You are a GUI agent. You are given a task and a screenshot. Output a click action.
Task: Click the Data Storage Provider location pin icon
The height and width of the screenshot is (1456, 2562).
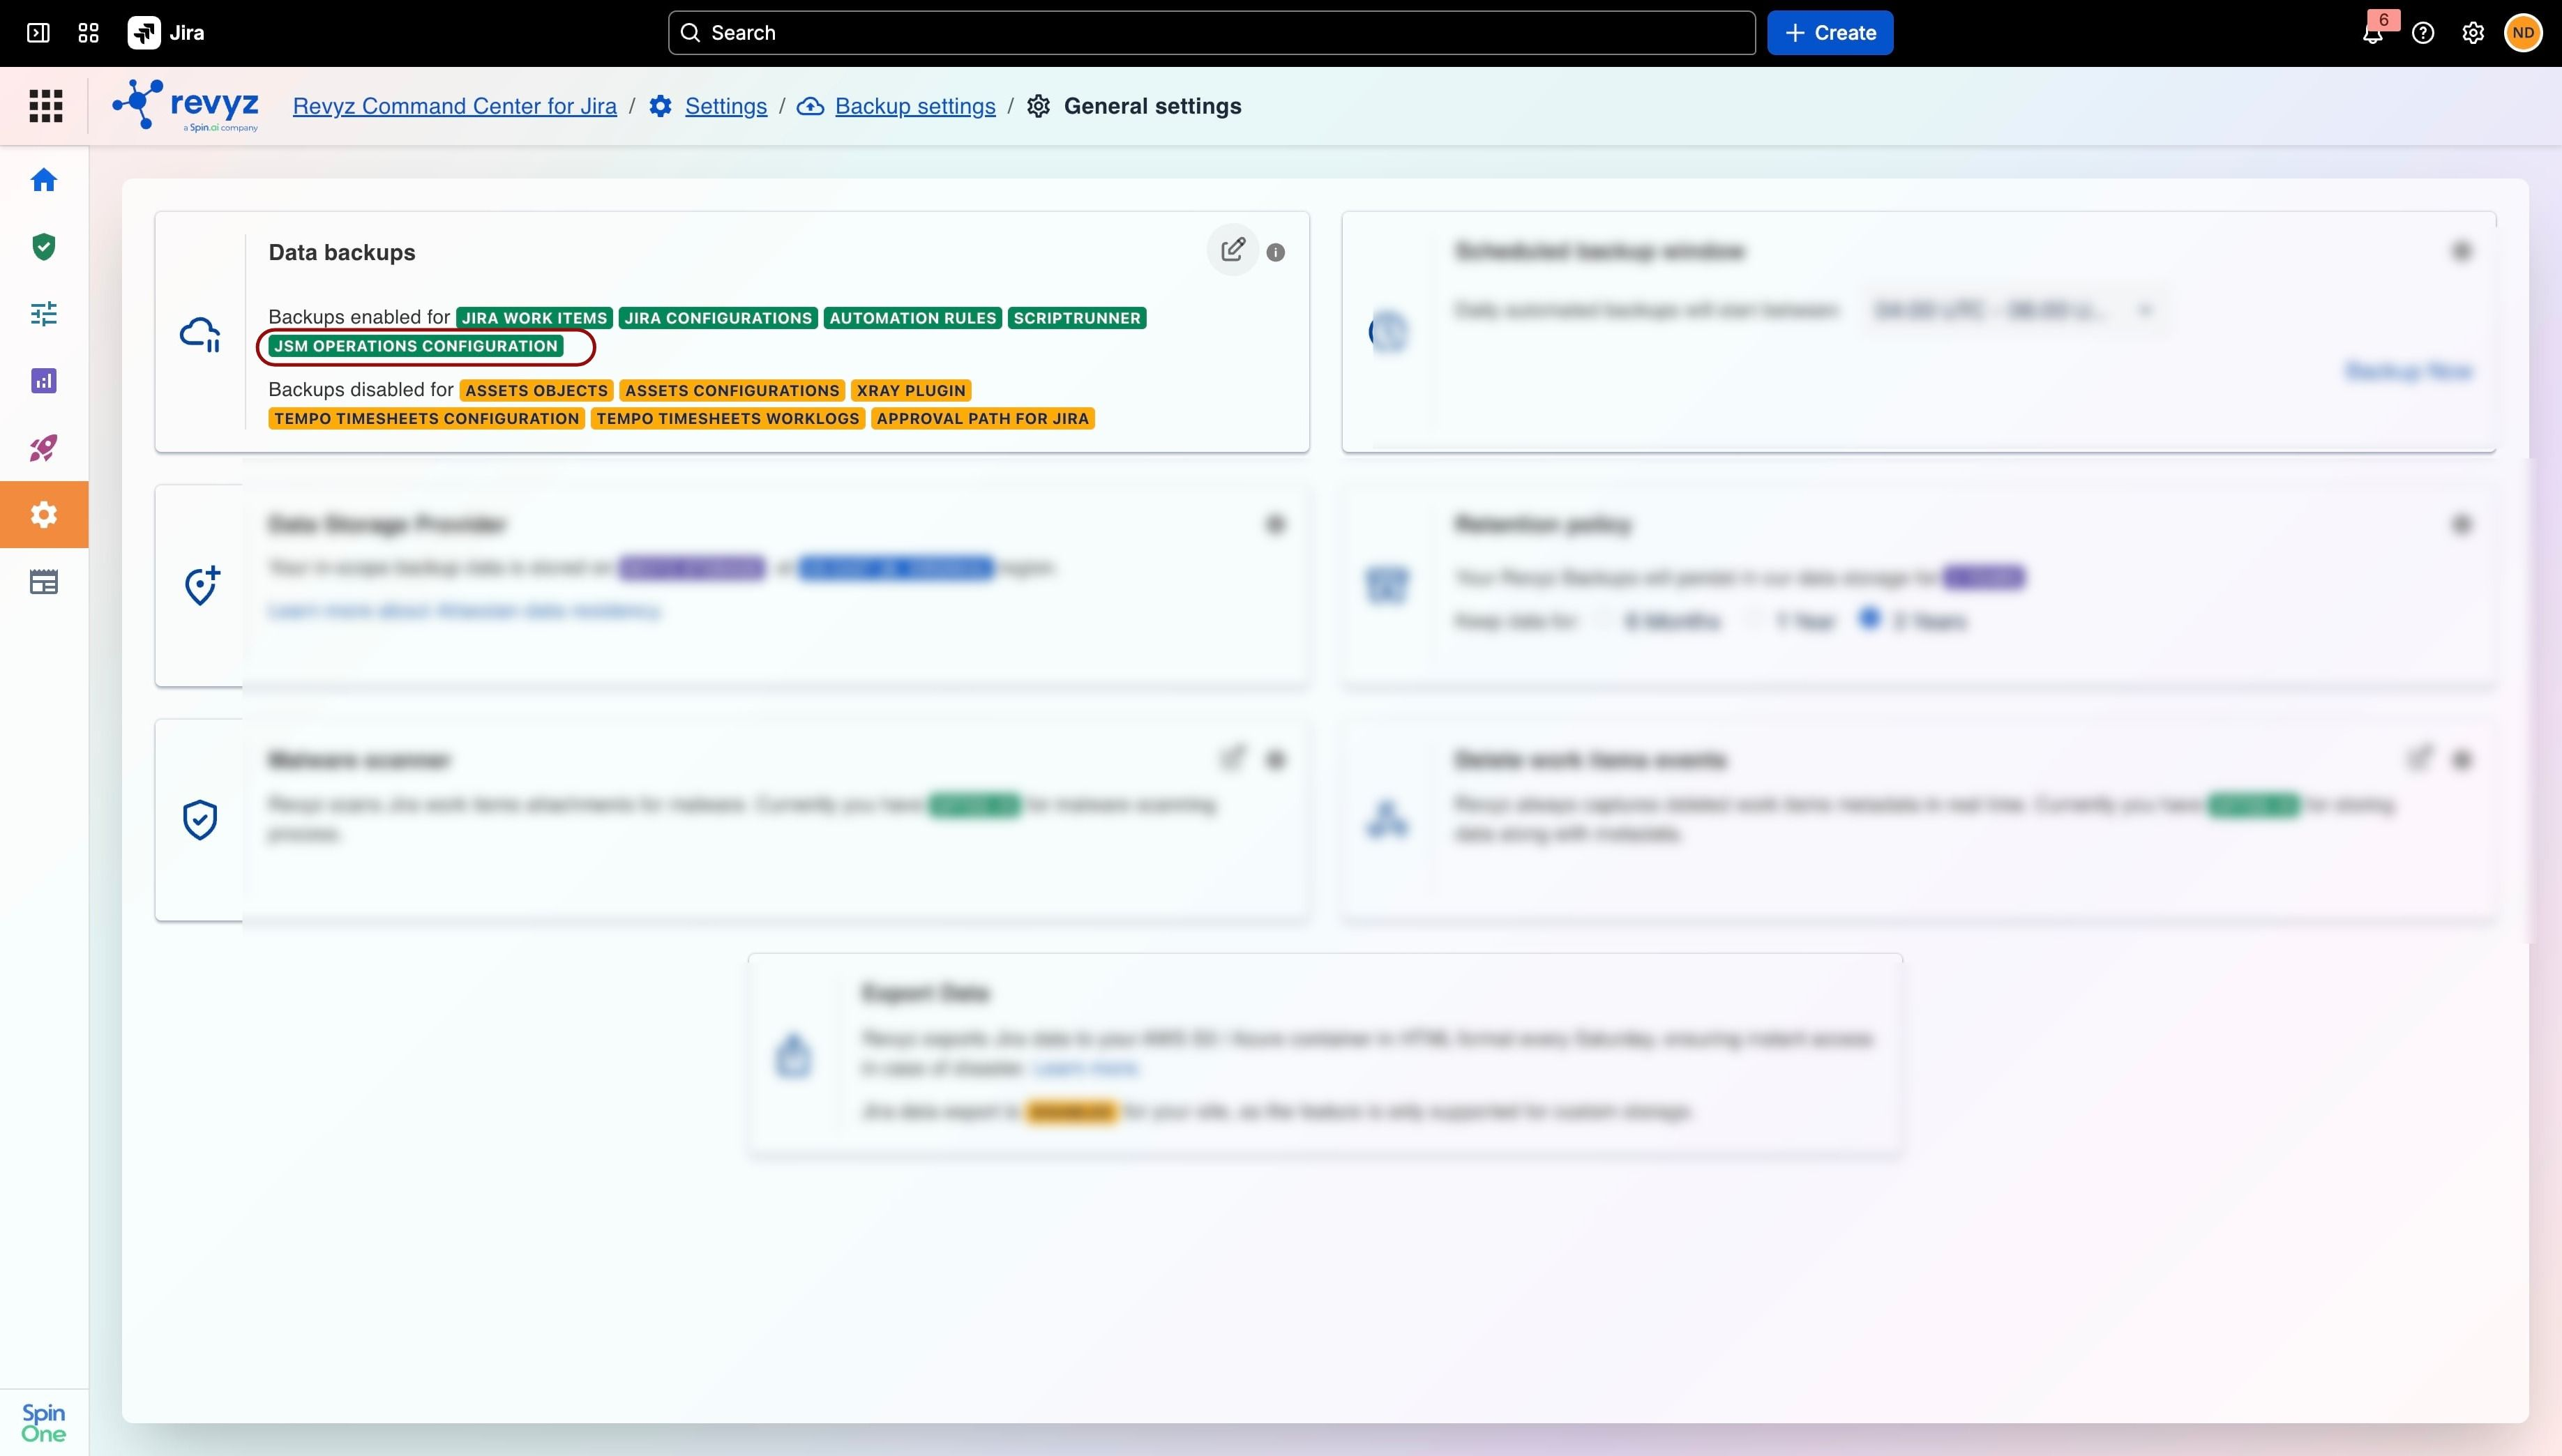(202, 586)
